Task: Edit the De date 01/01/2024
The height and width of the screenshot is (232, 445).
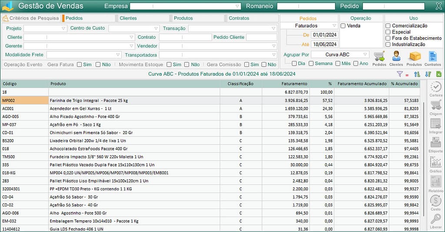Action: (x=325, y=35)
